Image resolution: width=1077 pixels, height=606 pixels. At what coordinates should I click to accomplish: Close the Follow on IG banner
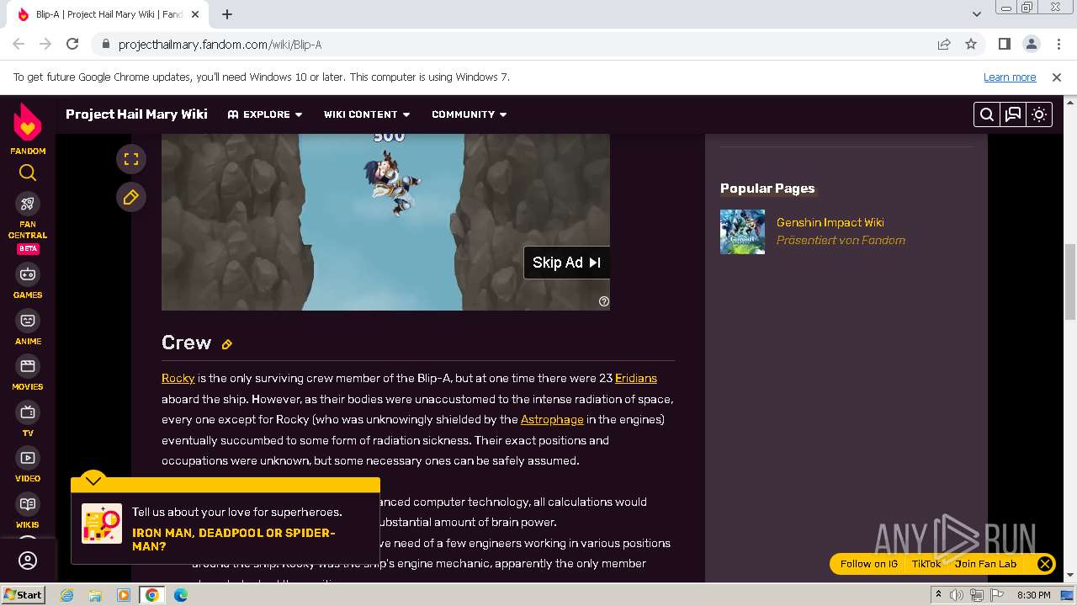[1044, 564]
